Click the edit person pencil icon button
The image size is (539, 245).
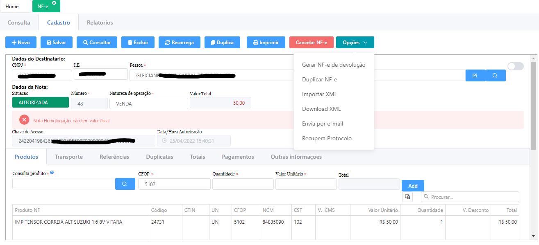point(475,76)
